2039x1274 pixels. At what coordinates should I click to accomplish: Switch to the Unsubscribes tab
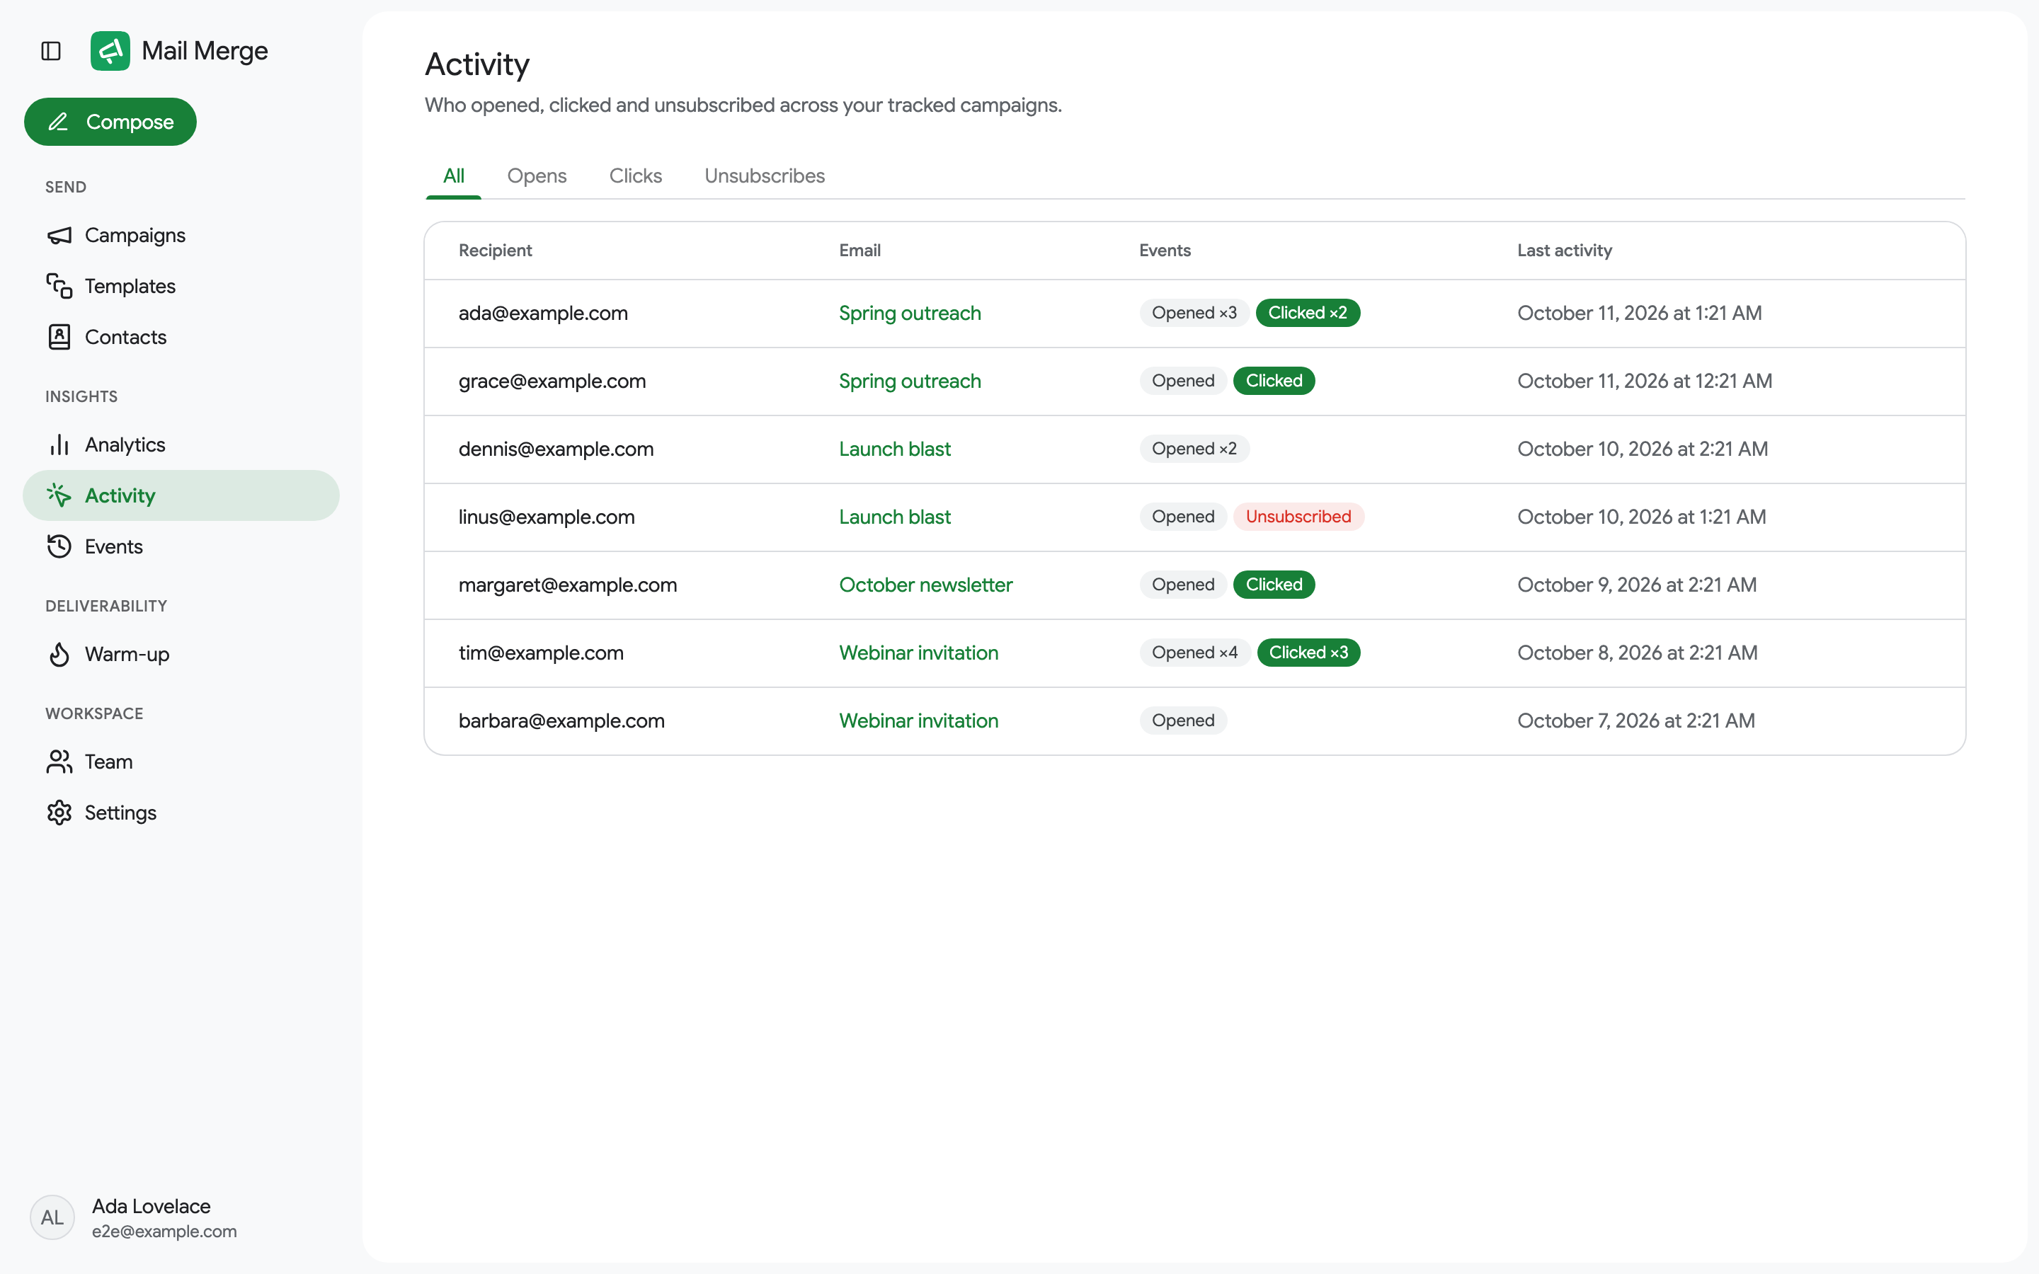[764, 176]
